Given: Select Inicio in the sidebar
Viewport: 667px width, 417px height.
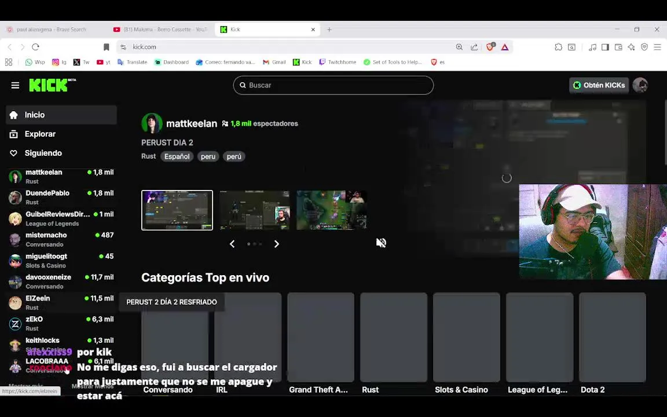Looking at the screenshot, I should pyautogui.click(x=61, y=115).
